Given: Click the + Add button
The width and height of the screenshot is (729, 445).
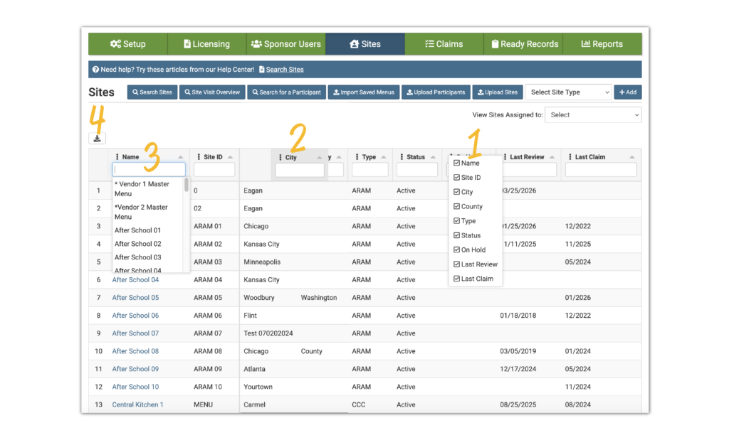Looking at the screenshot, I should point(628,92).
